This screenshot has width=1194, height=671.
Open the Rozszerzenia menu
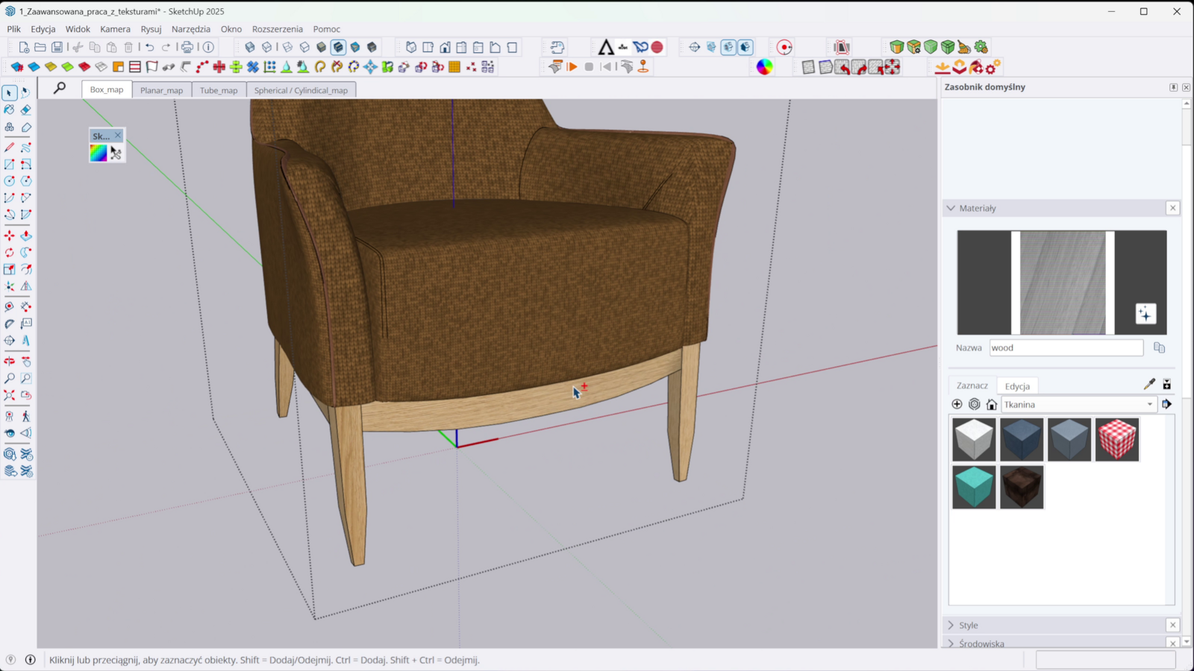[x=277, y=29]
